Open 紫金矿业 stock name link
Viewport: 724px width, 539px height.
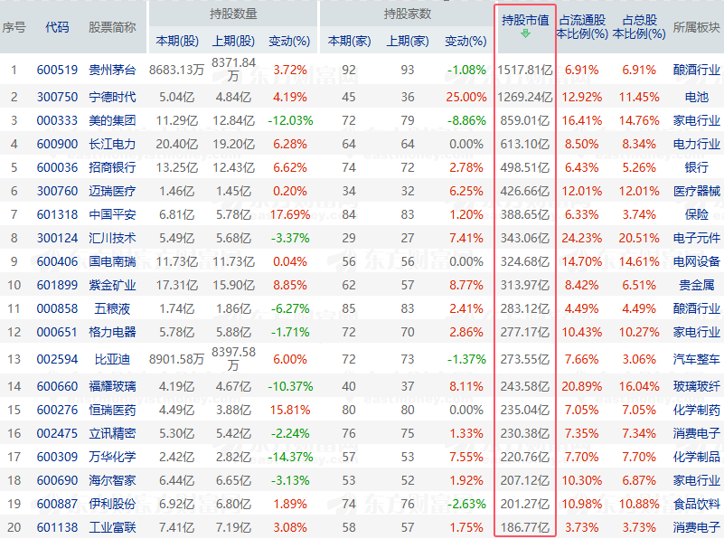click(x=112, y=286)
